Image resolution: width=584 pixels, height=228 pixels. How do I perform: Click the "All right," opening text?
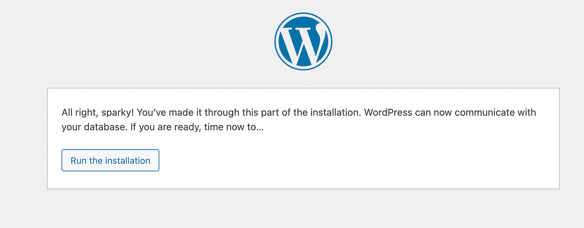click(x=80, y=113)
